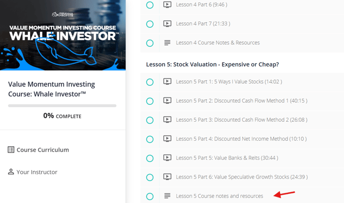Open the Your Instructor sidebar item

point(32,172)
